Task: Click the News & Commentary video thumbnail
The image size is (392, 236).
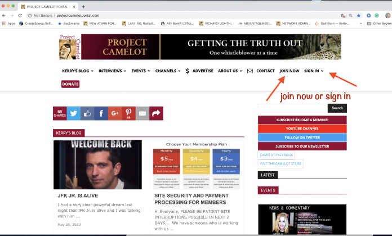Action: click(x=302, y=220)
